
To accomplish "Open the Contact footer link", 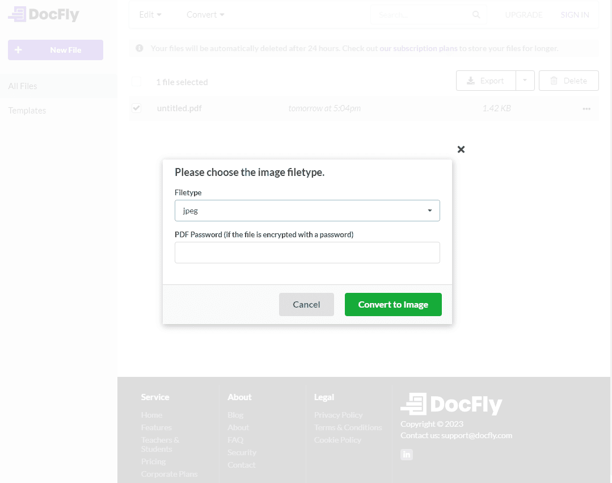I will tap(241, 465).
